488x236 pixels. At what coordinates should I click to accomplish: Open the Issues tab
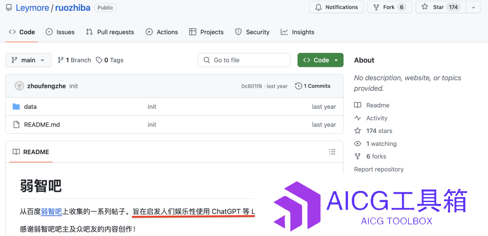click(x=60, y=32)
